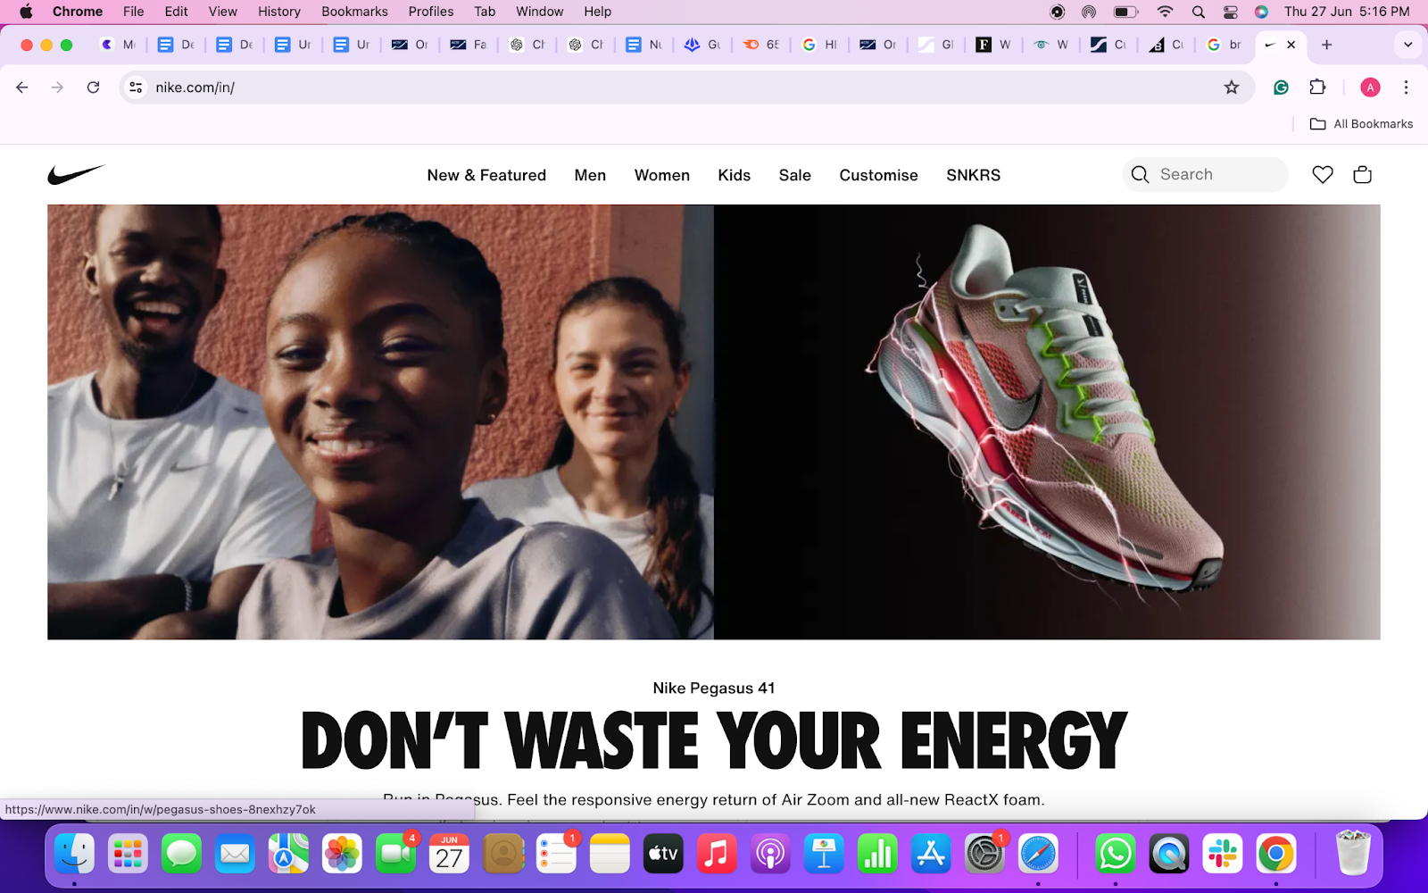Open a new tab with the plus button

tap(1326, 45)
